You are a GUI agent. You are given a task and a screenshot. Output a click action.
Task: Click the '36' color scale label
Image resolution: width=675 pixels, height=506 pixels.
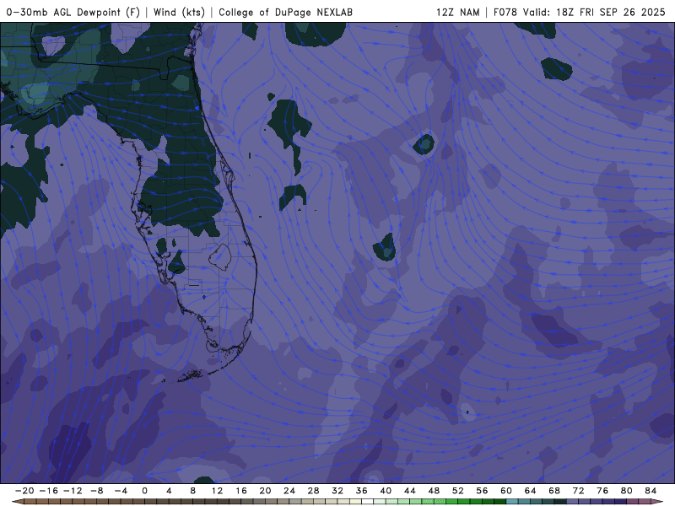click(362, 491)
